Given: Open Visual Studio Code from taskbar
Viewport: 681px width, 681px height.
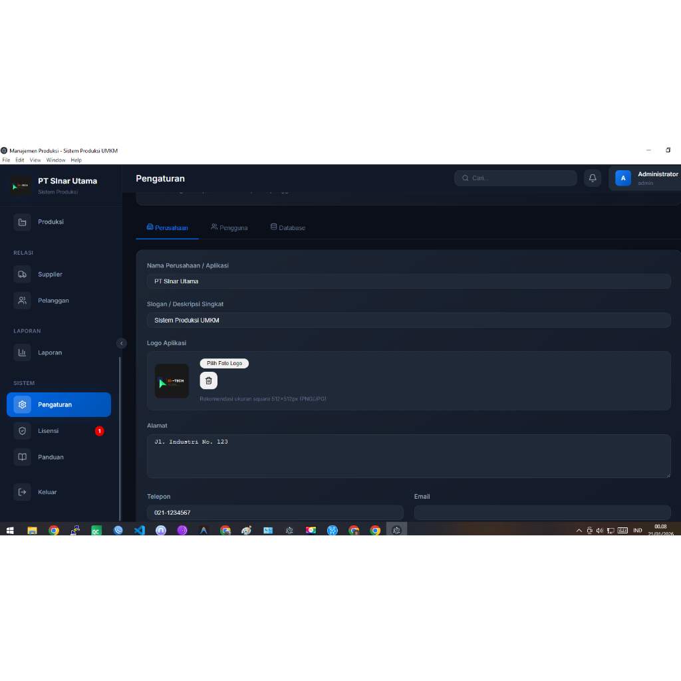Looking at the screenshot, I should coord(140,530).
